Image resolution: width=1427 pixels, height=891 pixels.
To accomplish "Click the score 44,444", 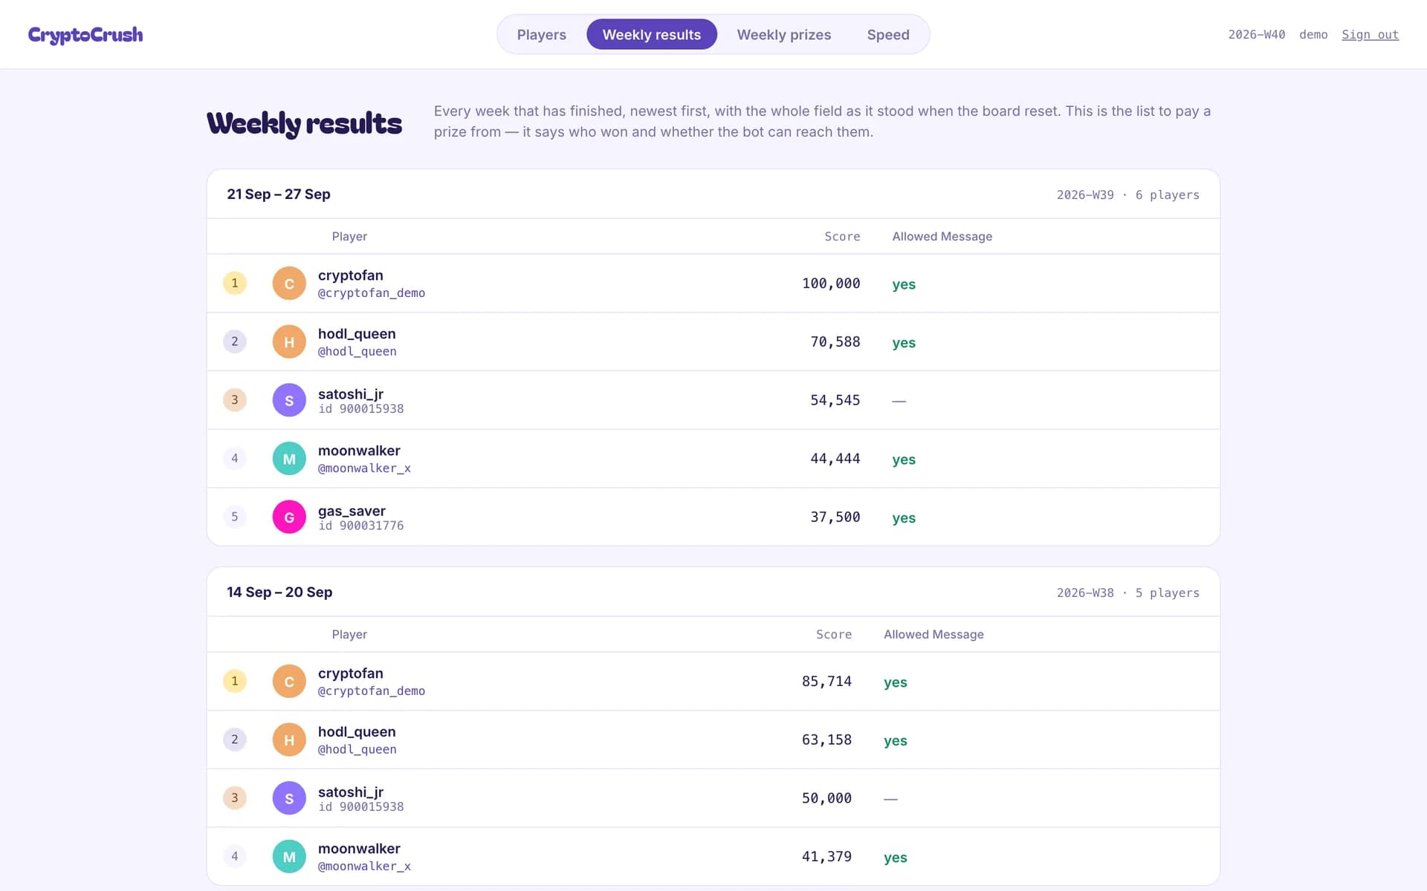I will [835, 459].
